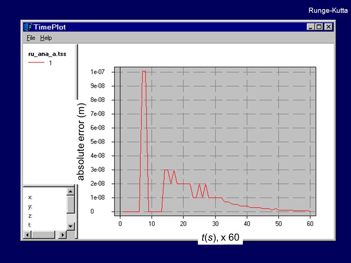Click the 2e-08 y-axis label

click(97, 184)
